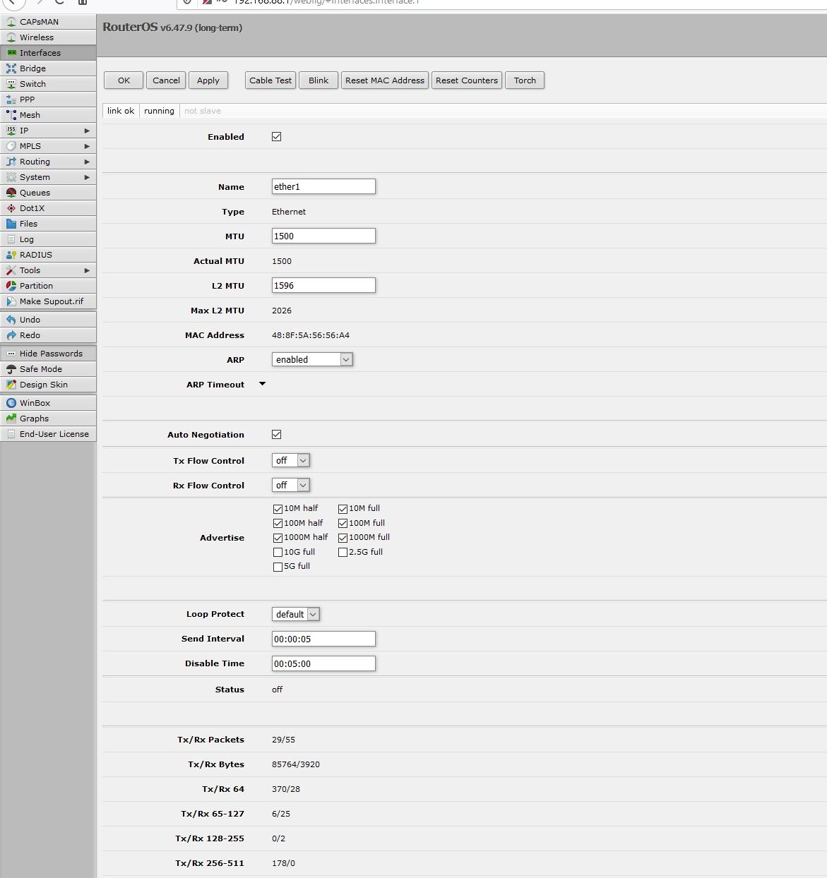Toggle the Enabled checkbox
Viewport: 827px width, 878px height.
pos(277,137)
